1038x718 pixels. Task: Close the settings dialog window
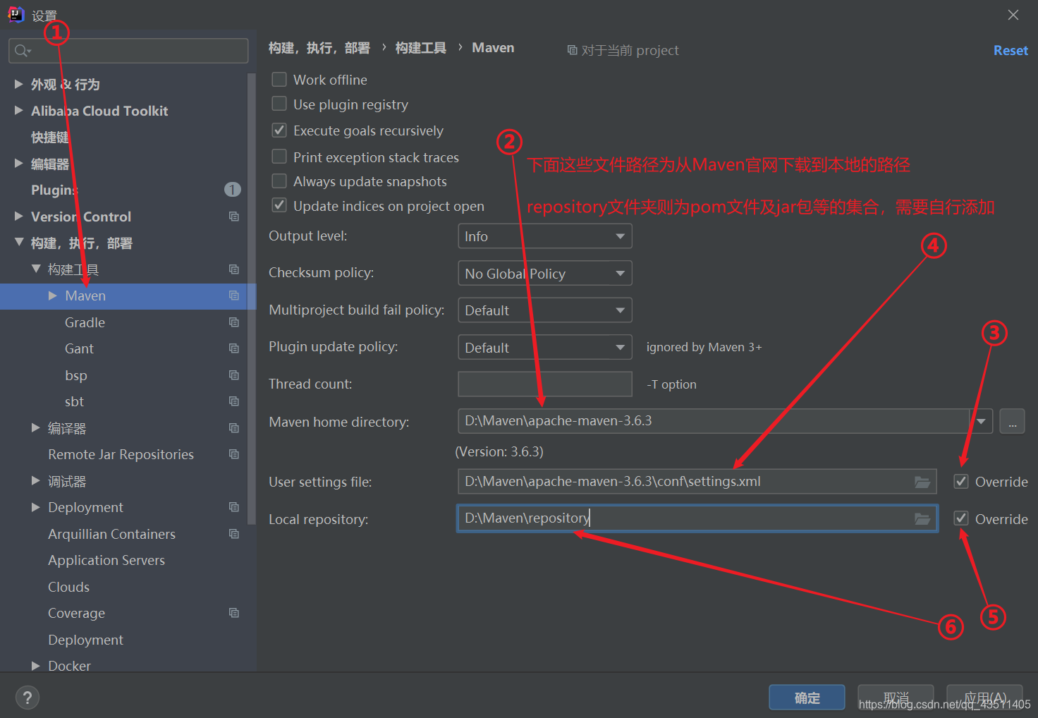(x=1013, y=15)
